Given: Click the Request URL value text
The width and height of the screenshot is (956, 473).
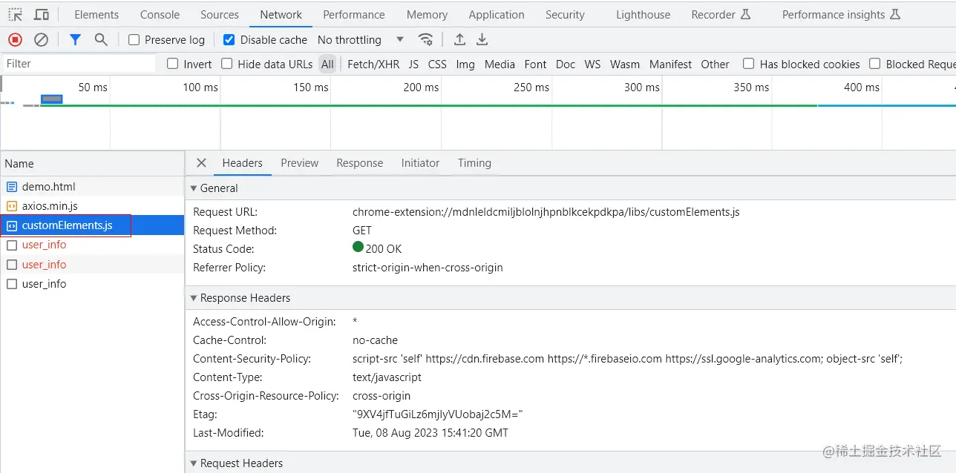Looking at the screenshot, I should 546,212.
